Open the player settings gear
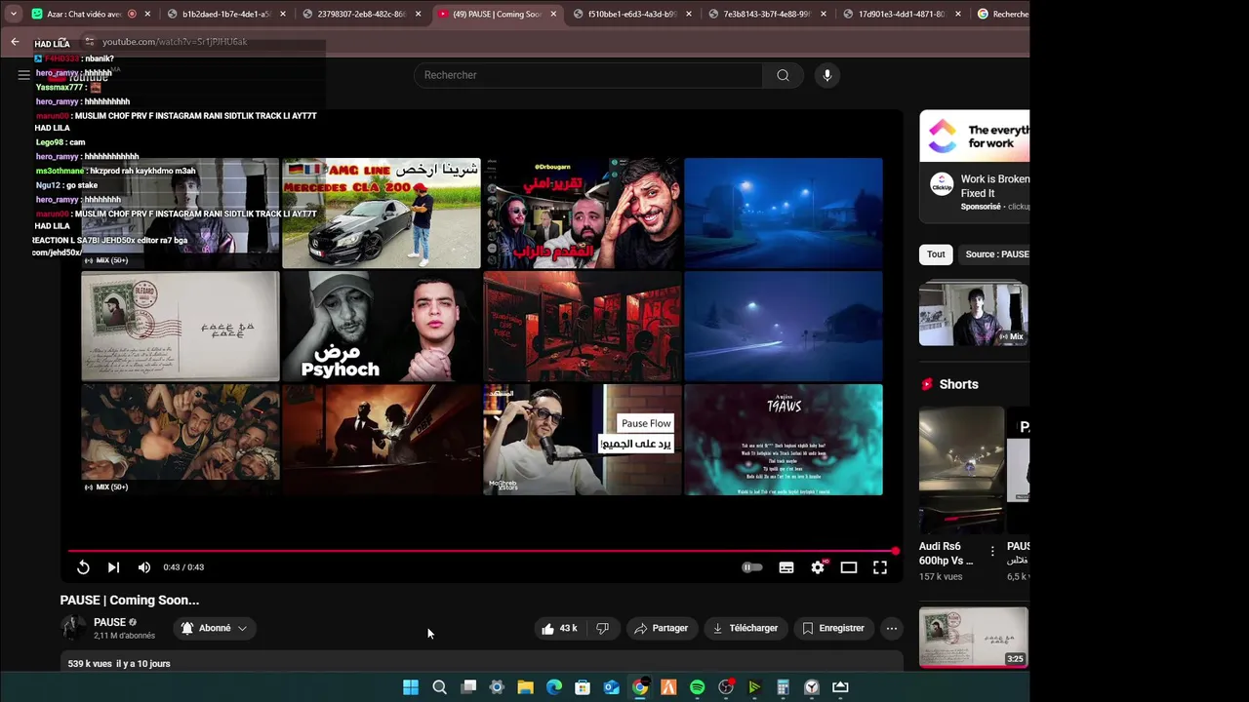 (x=818, y=567)
